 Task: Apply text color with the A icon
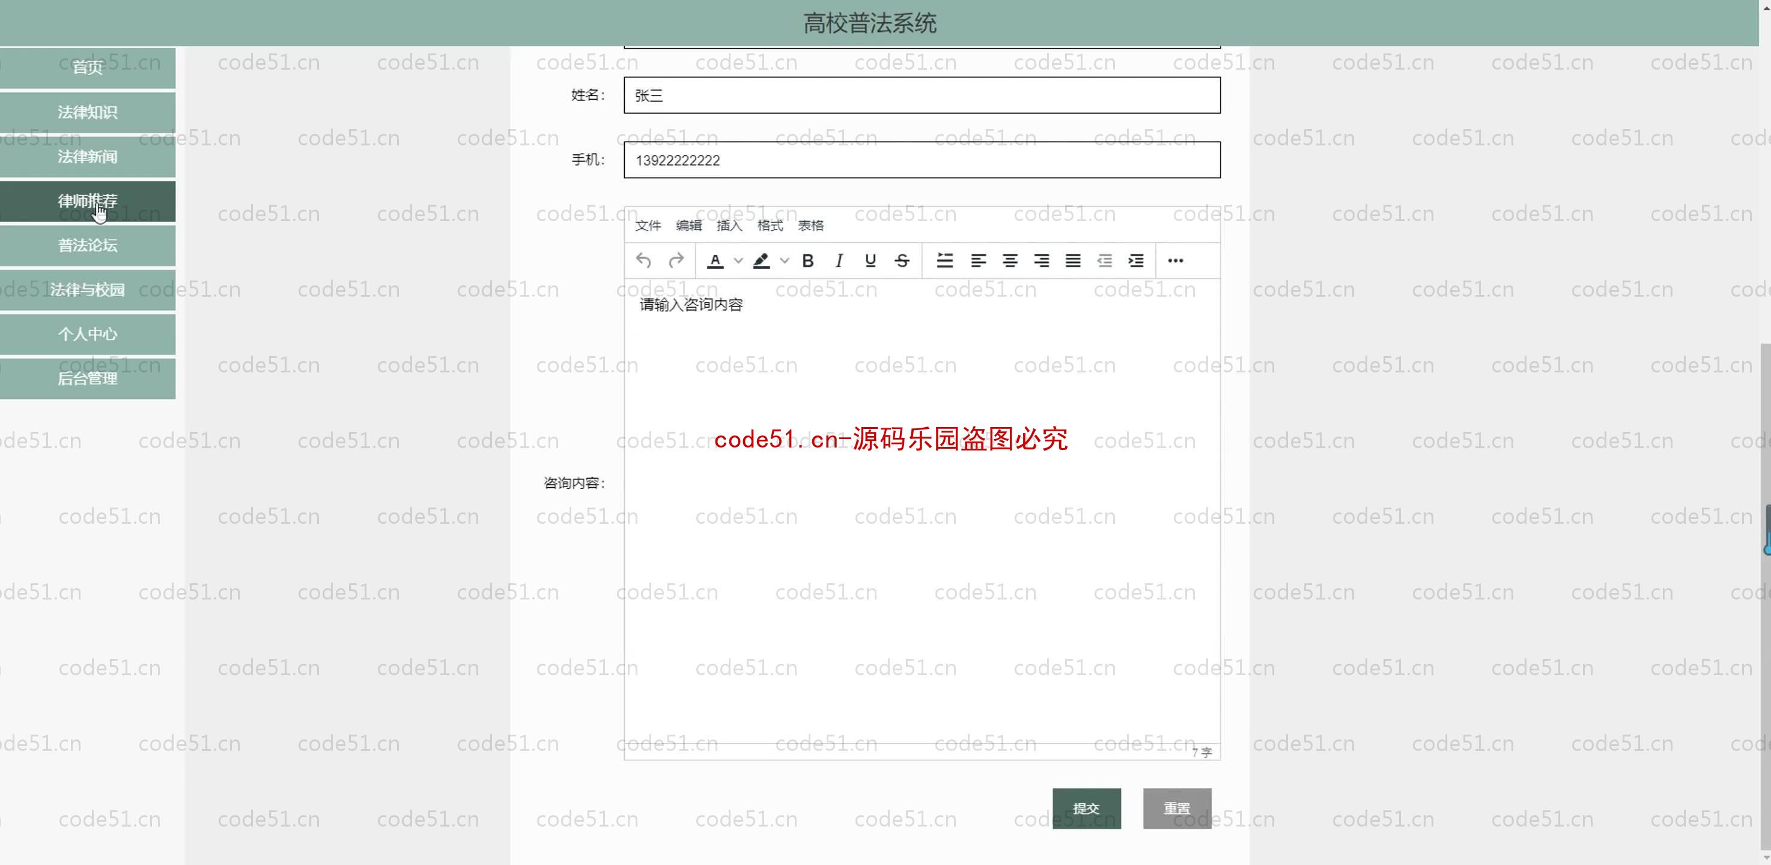(715, 261)
